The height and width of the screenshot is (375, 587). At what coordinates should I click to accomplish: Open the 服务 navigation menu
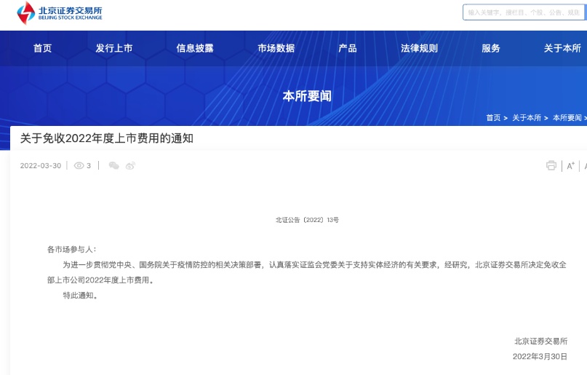(x=491, y=48)
